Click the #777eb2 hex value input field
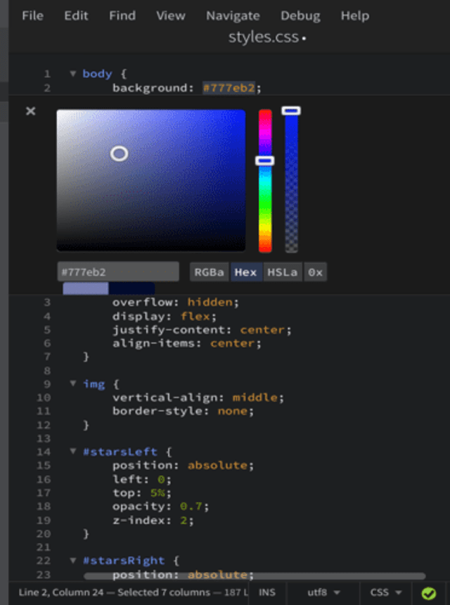450x605 pixels. (x=117, y=272)
